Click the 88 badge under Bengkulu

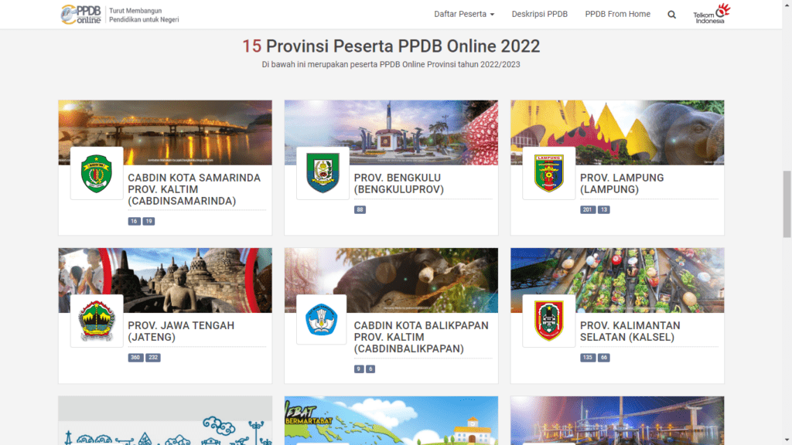[360, 209]
